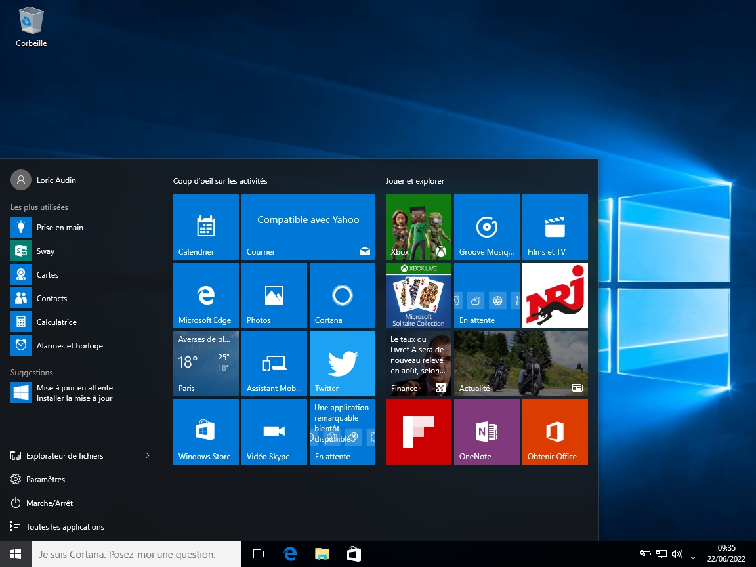Open Microsoft Solitaire Collection tile
This screenshot has height=567, width=756.
tap(419, 295)
